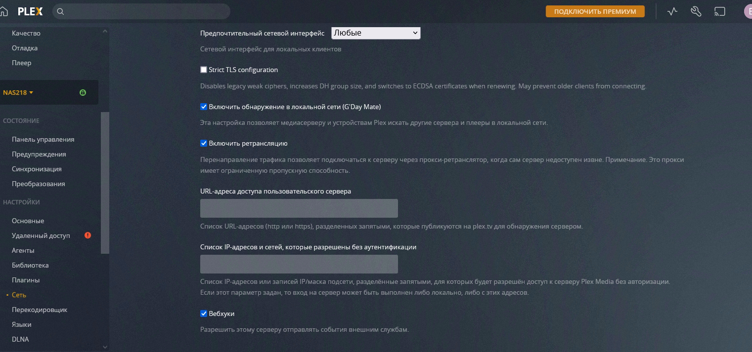Disable the Включить ретрансляцию checkbox

click(x=204, y=144)
